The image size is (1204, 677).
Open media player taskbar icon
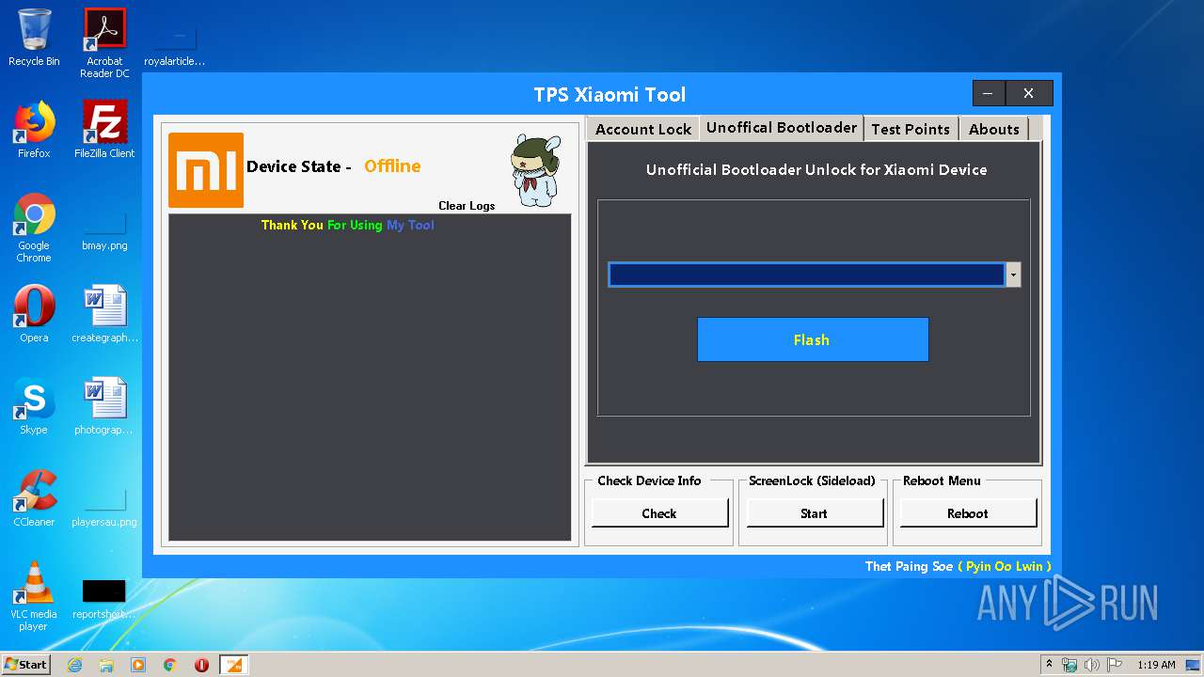pos(138,665)
